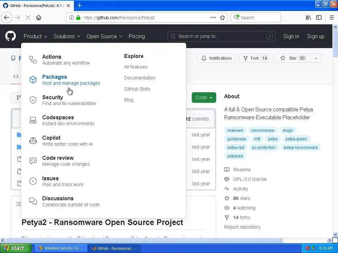This screenshot has width=338, height=253.
Task: Click the horizontal scrollbar thumb
Action: click(144, 240)
